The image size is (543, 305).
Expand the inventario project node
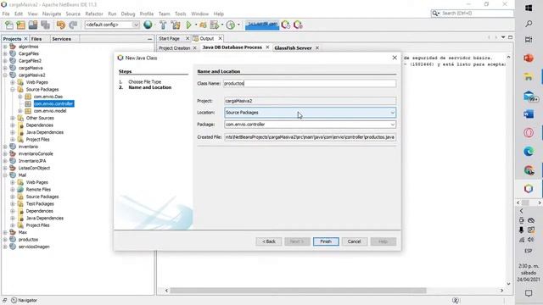pos(5,147)
